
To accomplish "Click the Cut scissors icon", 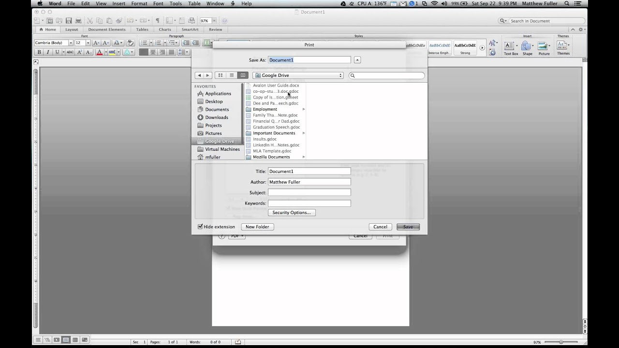I will [90, 21].
